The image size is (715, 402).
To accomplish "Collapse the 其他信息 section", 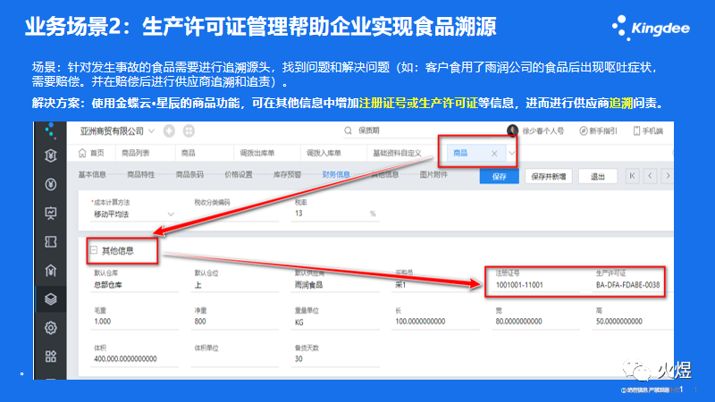I will [94, 250].
